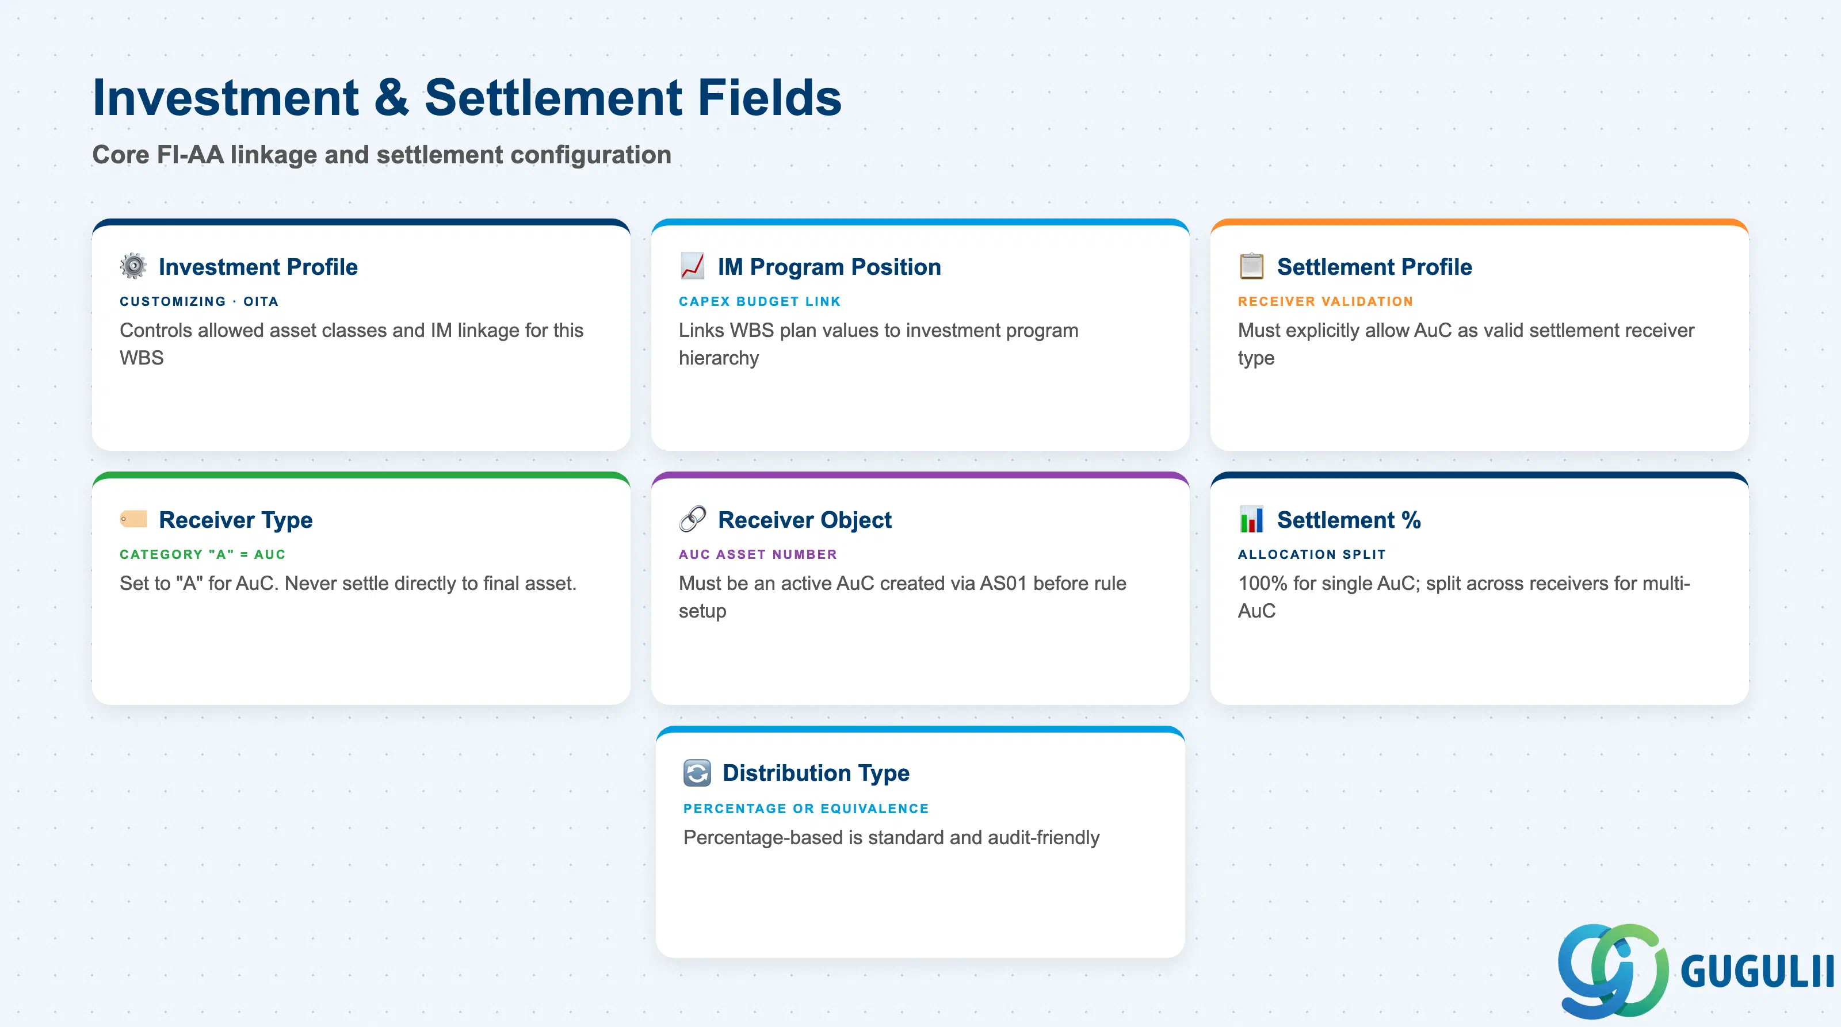Screen dimensions: 1841x1027
Task: Click the bar chart icon beside Settlement %
Action: pos(1251,519)
